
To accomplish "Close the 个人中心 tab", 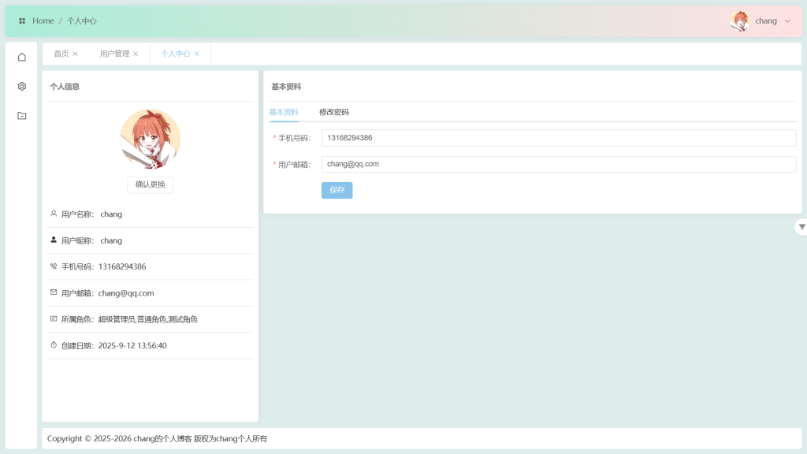I will pos(197,54).
